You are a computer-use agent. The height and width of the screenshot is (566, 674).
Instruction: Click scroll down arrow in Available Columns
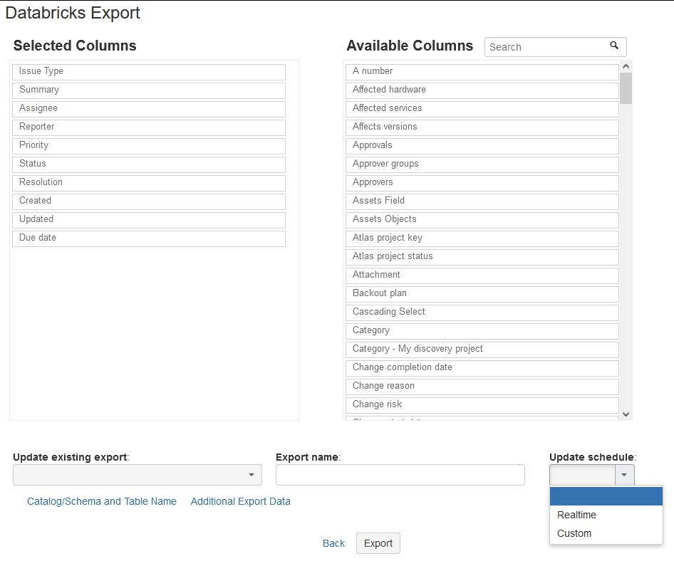[x=626, y=414]
